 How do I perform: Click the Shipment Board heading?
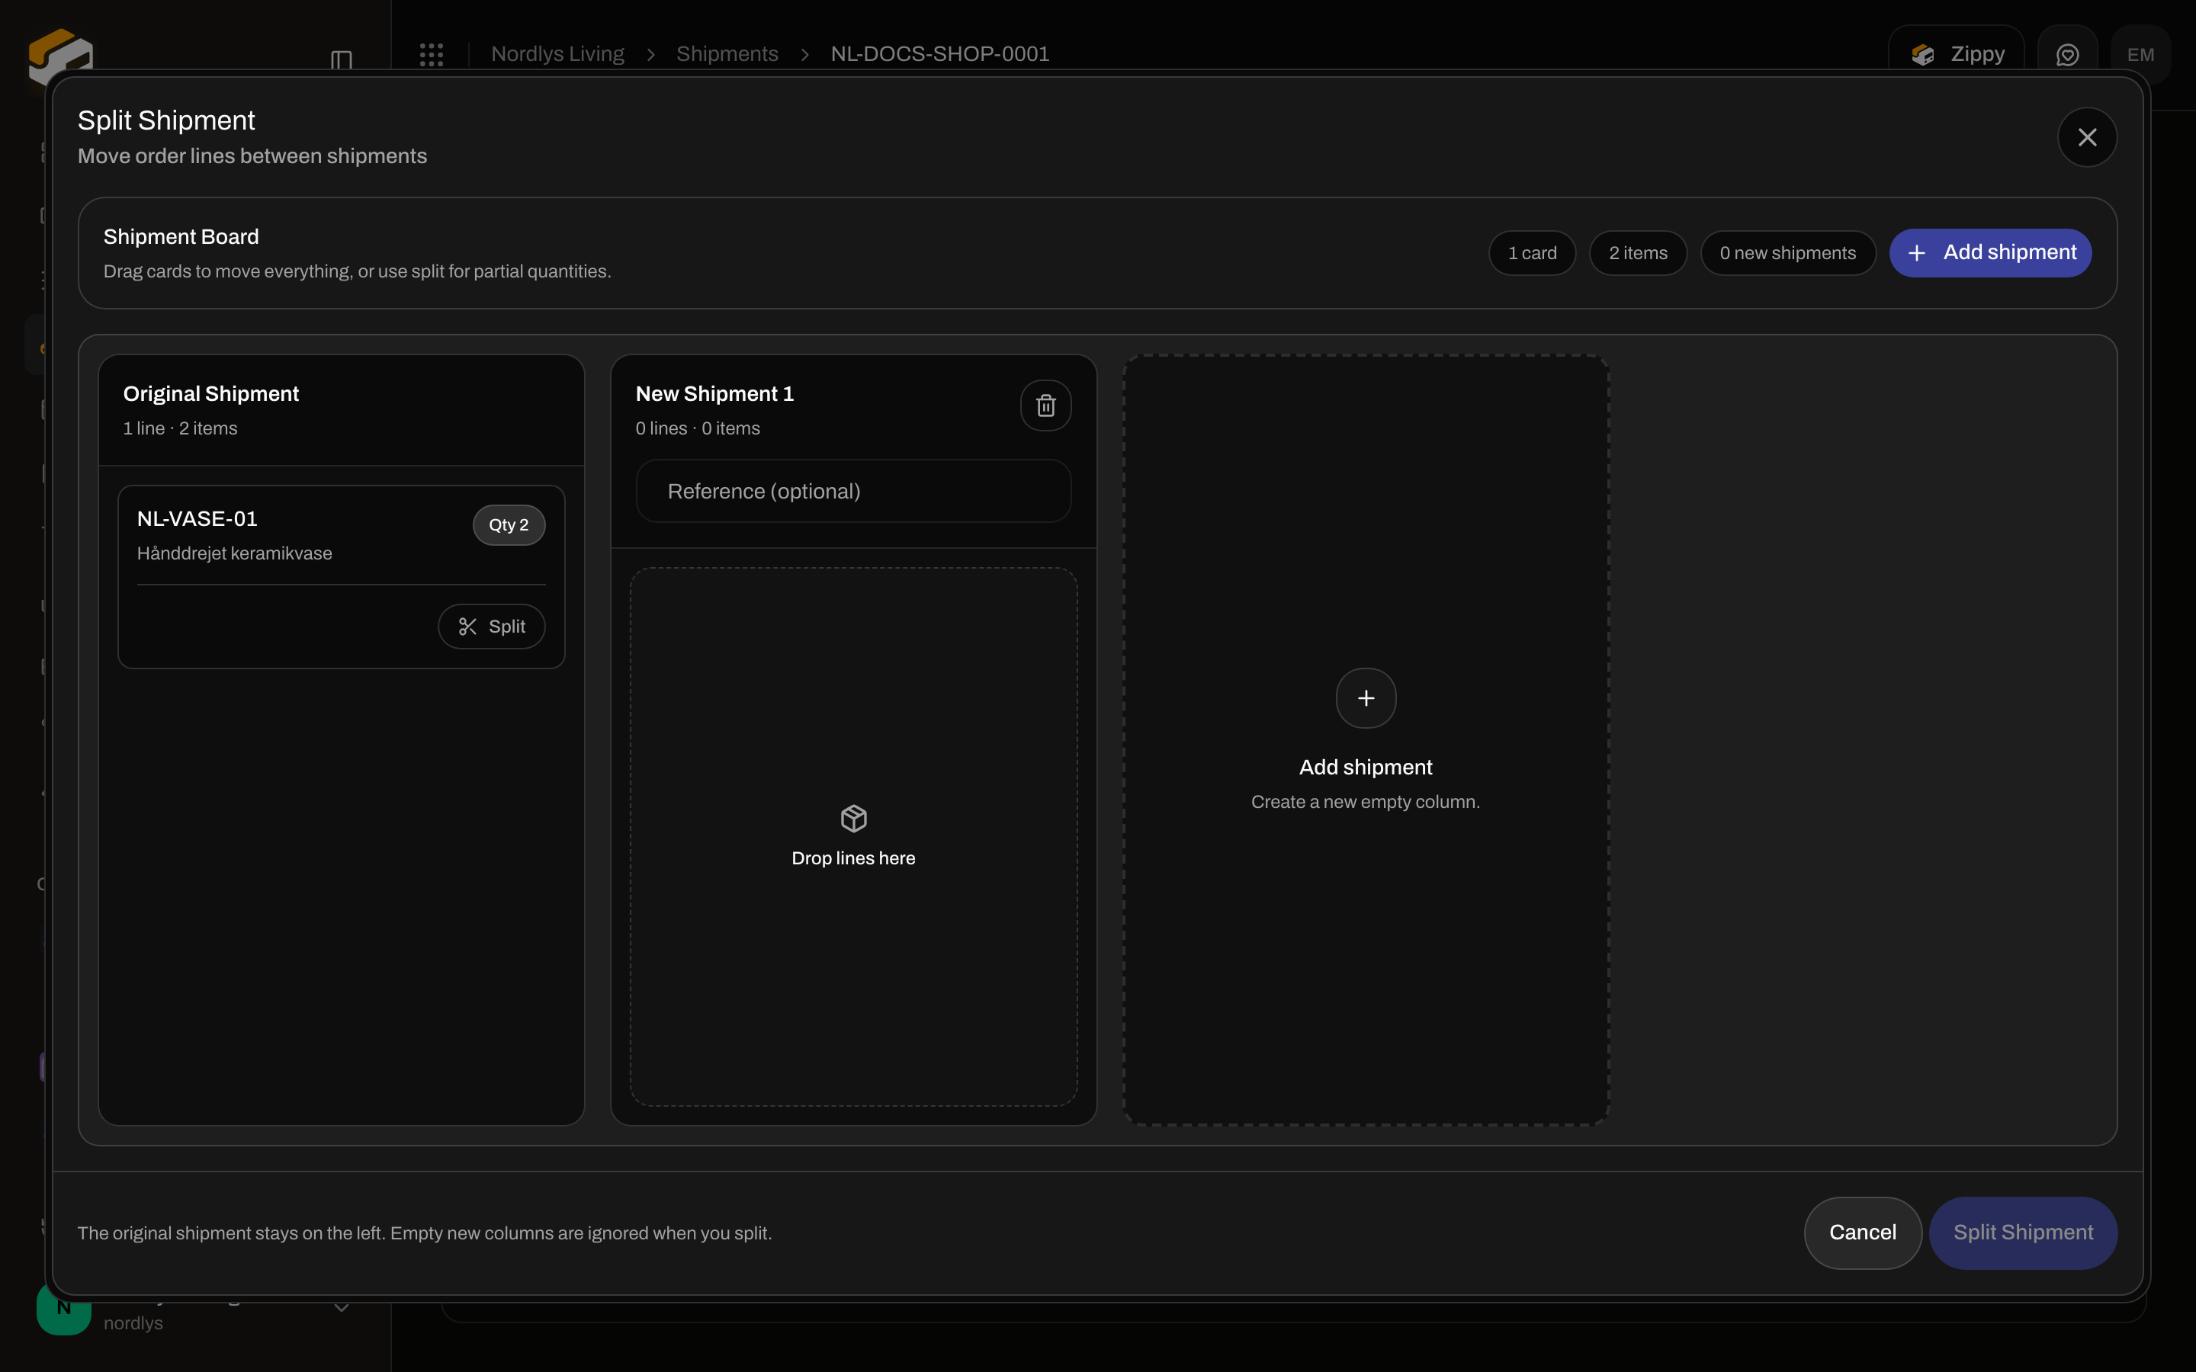tap(181, 237)
